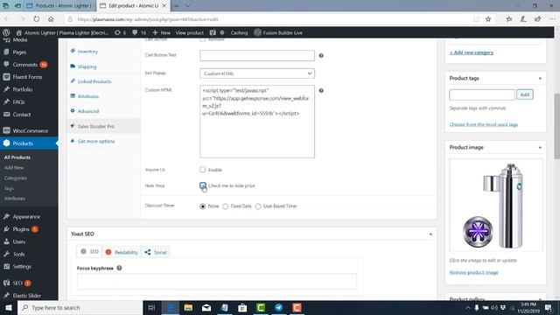The image size is (560, 315).
Task: Switch to Yoast Readability tab
Action: tap(122, 252)
